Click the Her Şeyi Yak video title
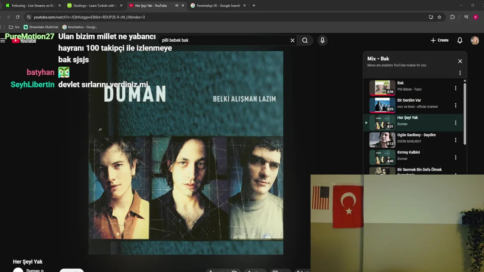The image size is (484, 272). click(x=28, y=261)
